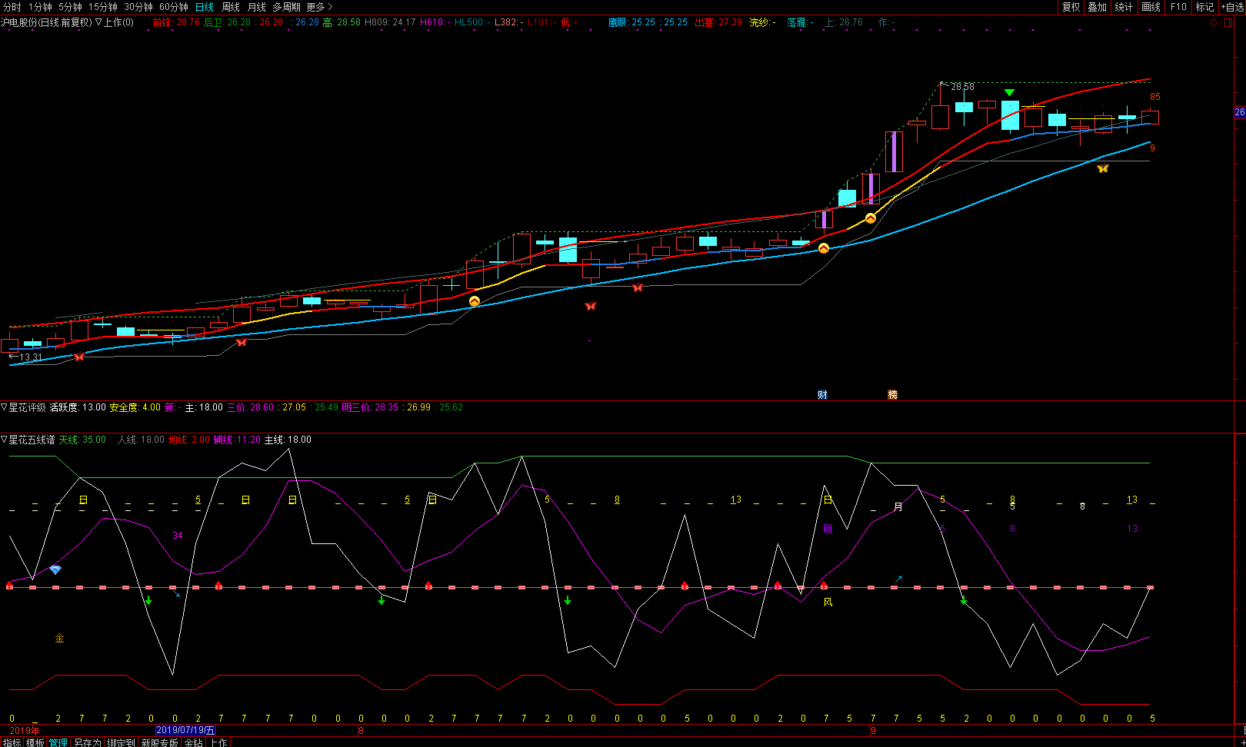Click the 绑定到 bind-to tab
Screen dimensions: 1246x747
(x=121, y=742)
